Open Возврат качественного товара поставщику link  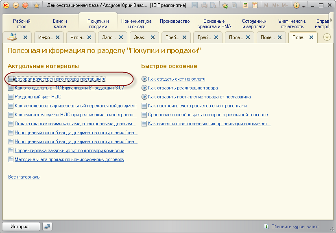coord(60,79)
